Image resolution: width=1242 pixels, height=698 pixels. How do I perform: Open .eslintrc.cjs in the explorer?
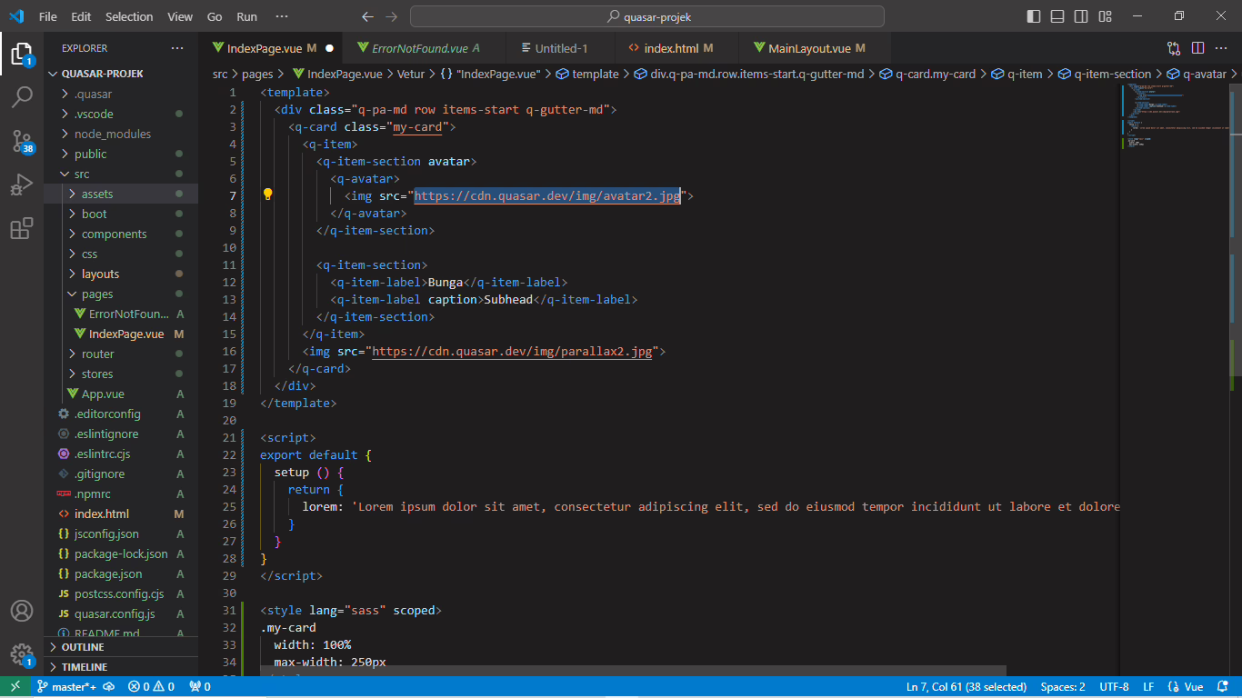(121, 454)
